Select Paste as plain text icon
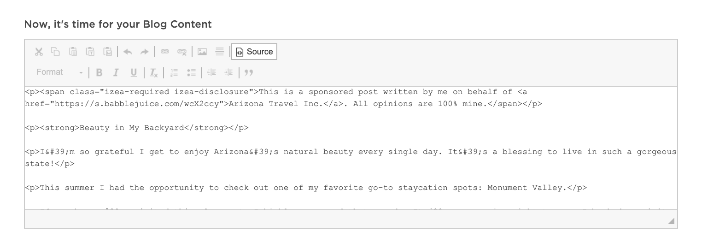The image size is (702, 237). click(x=91, y=52)
